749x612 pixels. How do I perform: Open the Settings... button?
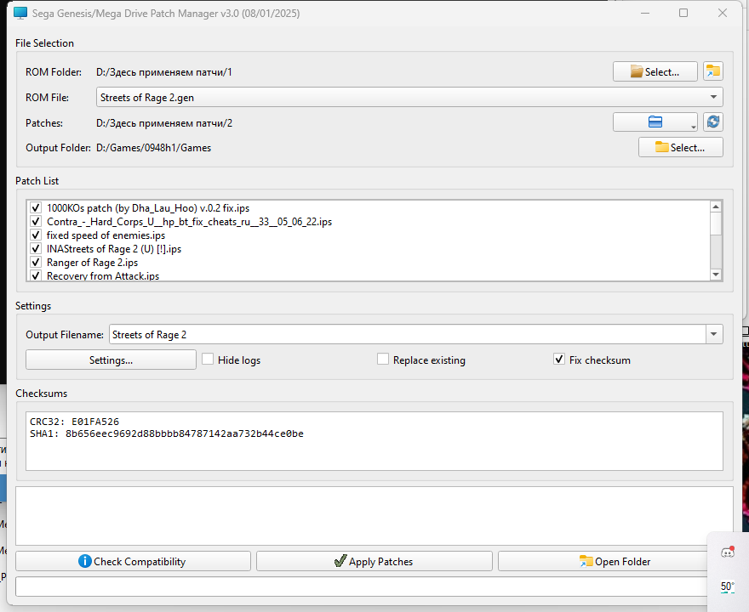[x=111, y=360]
